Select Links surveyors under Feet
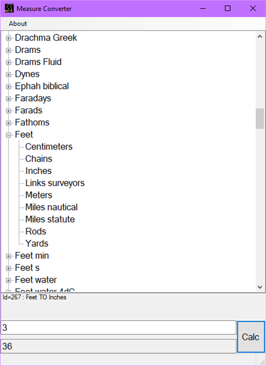This screenshot has height=366, width=266. [x=55, y=183]
